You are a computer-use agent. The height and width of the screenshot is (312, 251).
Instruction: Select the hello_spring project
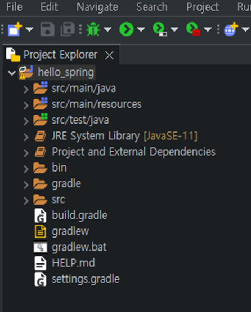pyautogui.click(x=66, y=72)
